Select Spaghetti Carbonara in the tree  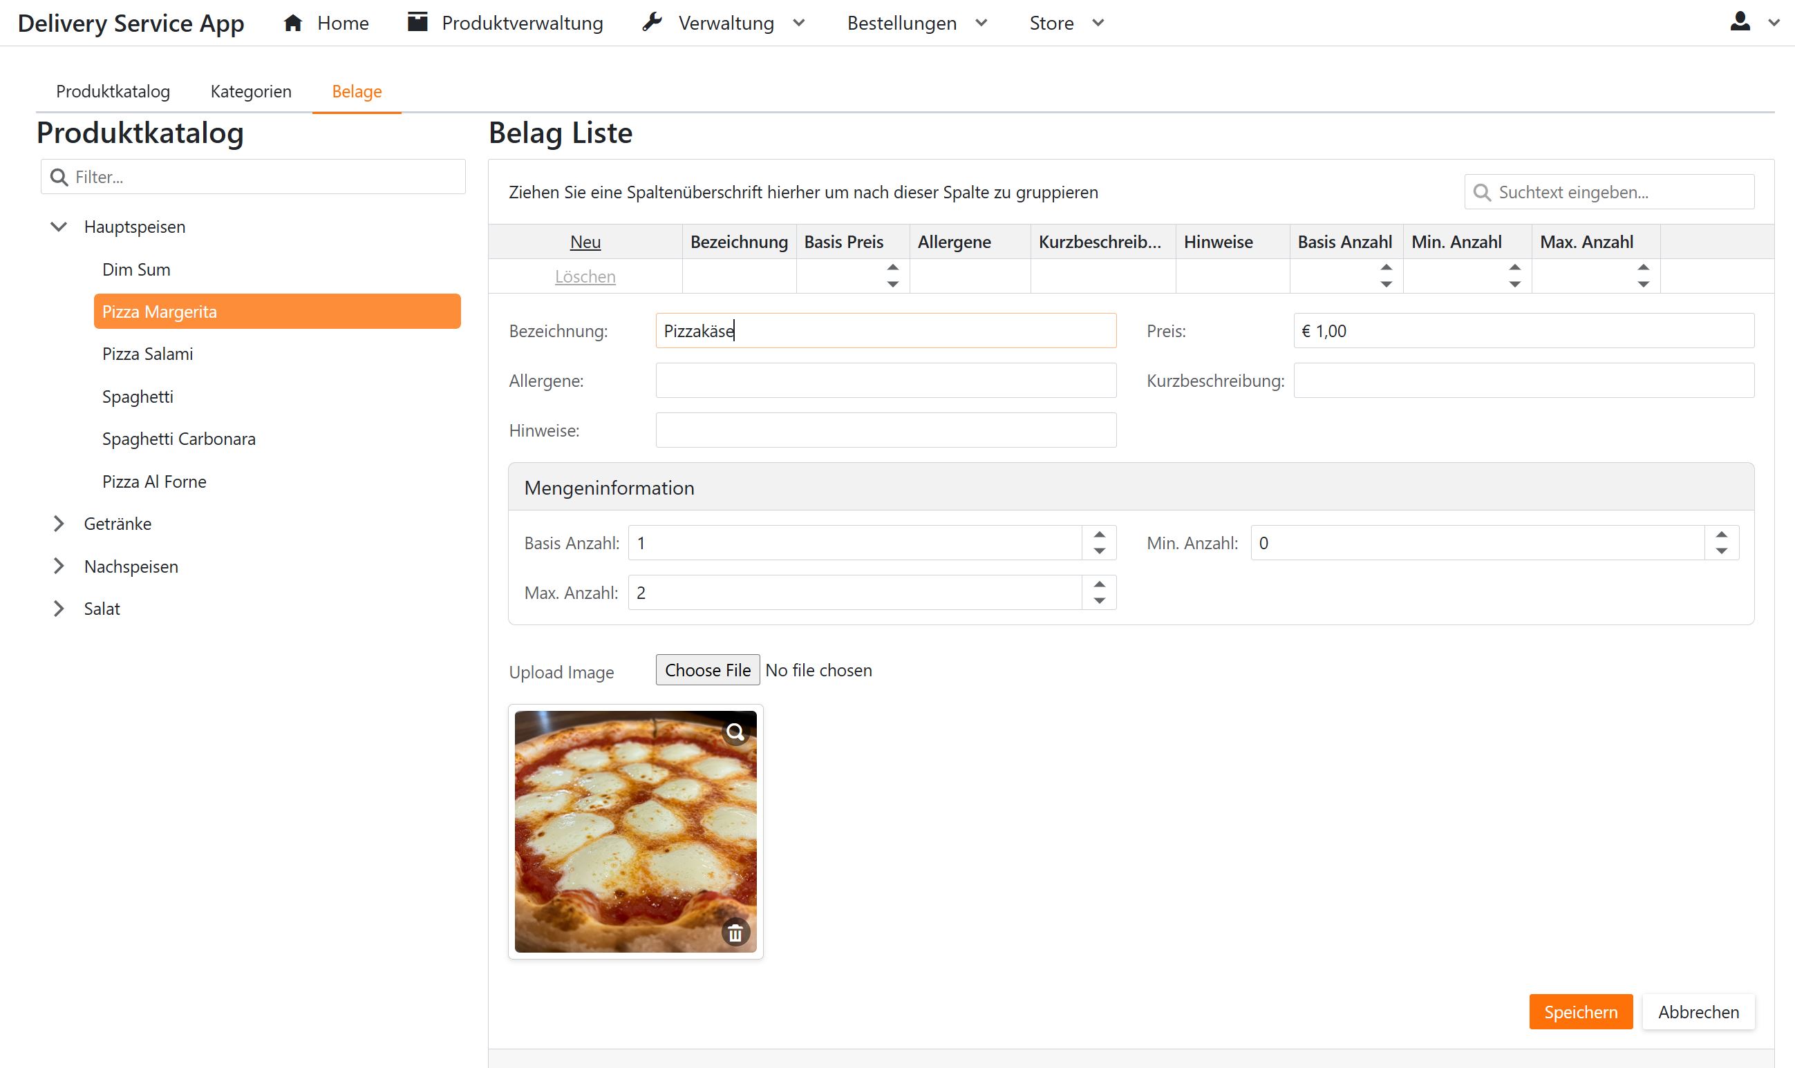click(x=178, y=439)
